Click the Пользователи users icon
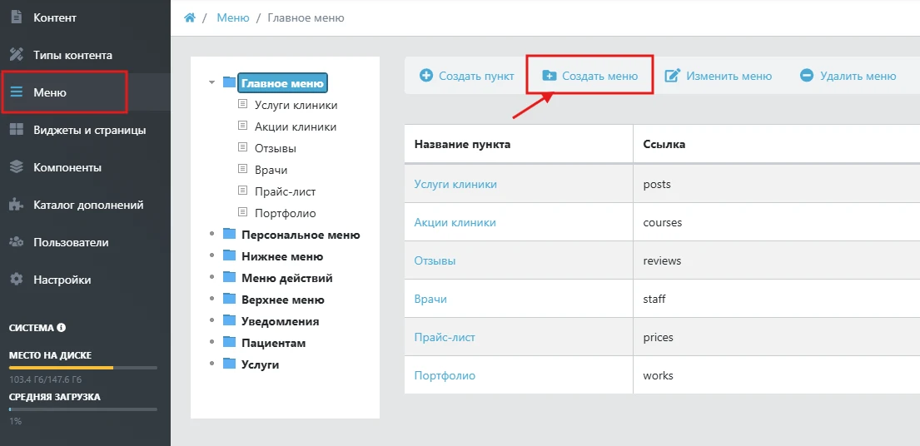Screen dimensions: 920x446 [17, 242]
